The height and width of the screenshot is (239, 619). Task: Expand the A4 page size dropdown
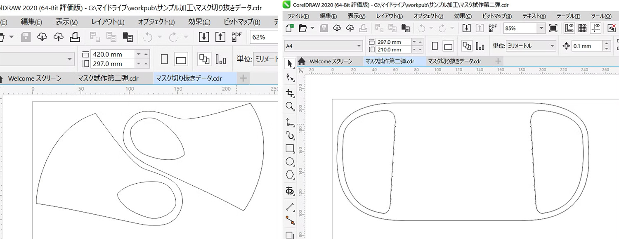[359, 46]
